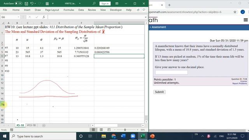Click the Assessment breadcrumb link
This screenshot has width=249, height=140.
click(x=159, y=27)
